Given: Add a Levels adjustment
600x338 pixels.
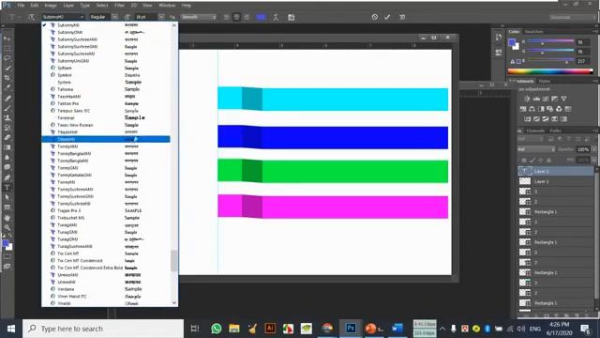Looking at the screenshot, I should [x=536, y=99].
